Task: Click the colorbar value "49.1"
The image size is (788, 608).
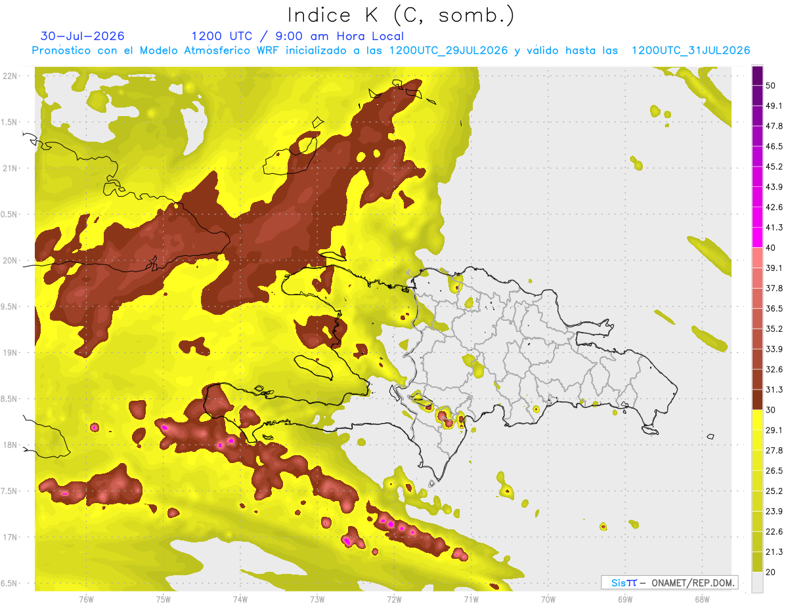Action: point(774,106)
